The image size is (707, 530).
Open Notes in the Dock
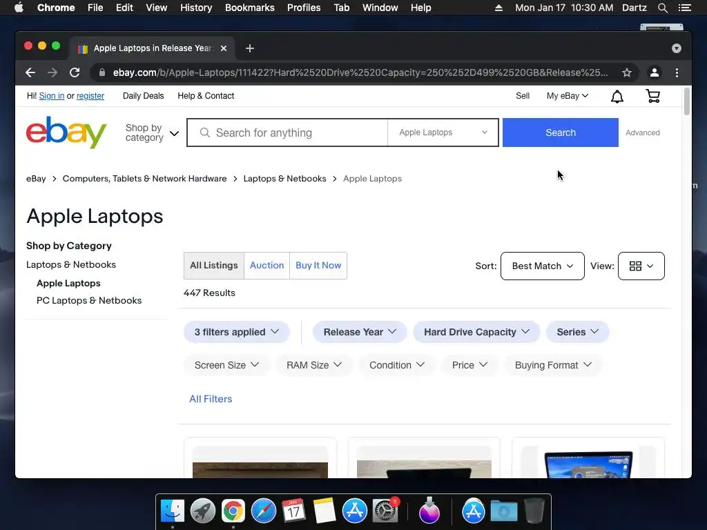(x=325, y=511)
